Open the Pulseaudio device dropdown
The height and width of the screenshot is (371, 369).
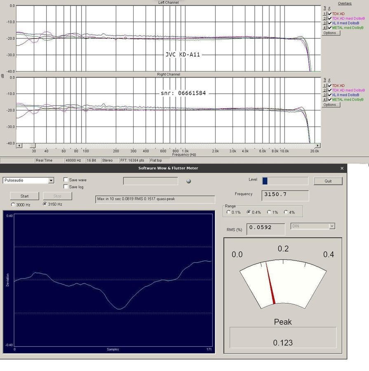[51, 181]
